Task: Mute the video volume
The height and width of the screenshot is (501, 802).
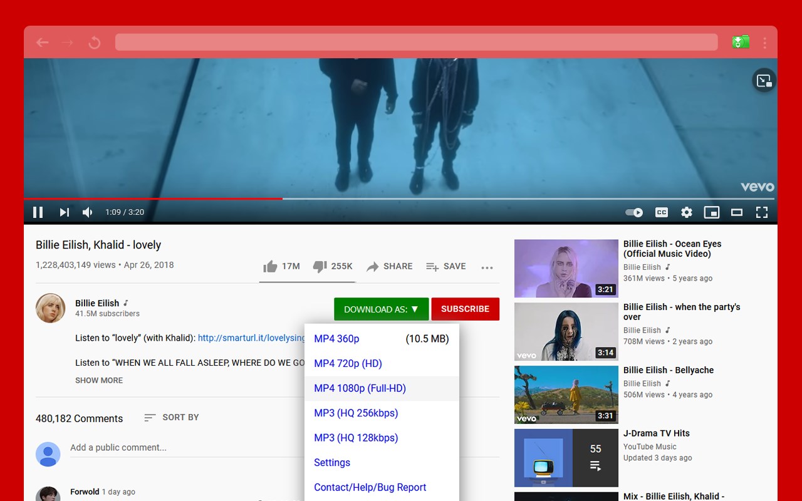Action: click(x=88, y=212)
